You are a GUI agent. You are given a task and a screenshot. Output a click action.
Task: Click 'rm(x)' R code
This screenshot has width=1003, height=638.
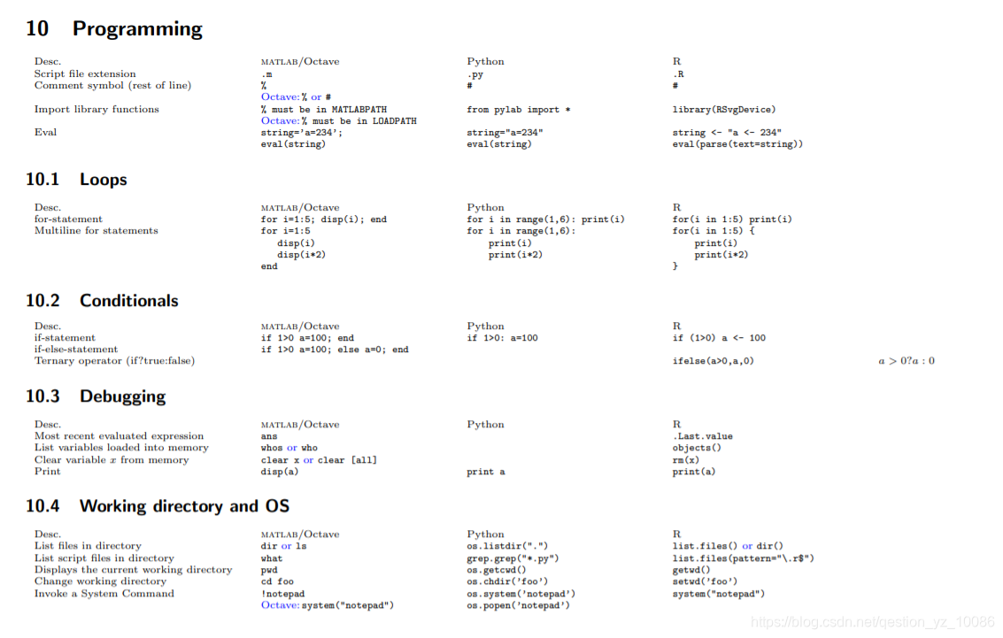[686, 460]
